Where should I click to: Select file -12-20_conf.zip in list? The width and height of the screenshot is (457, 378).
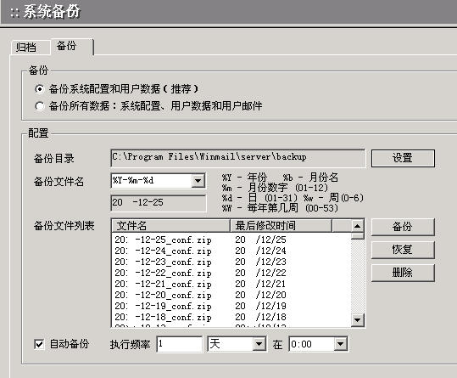click(163, 296)
